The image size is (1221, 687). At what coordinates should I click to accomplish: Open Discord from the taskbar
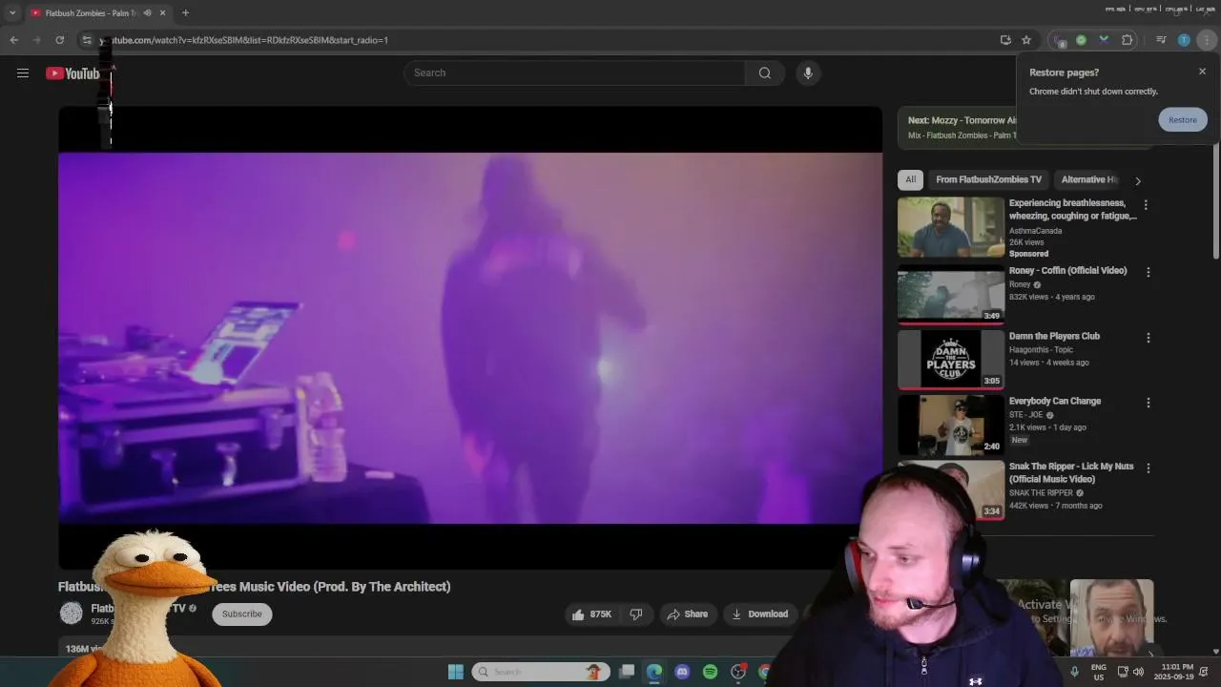click(x=682, y=672)
